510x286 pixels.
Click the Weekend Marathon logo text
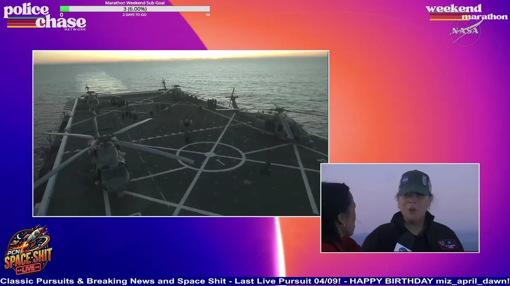pyautogui.click(x=467, y=12)
